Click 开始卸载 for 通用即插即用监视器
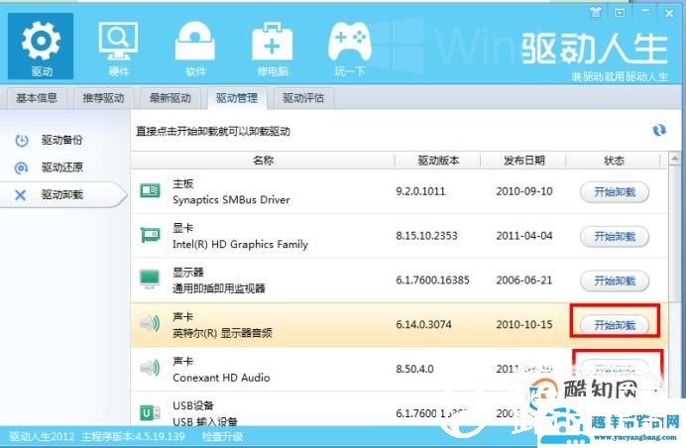Screen dimensions: 686x448 [x=615, y=280]
